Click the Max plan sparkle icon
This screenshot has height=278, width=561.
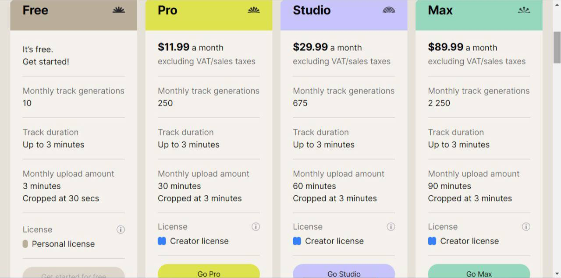524,10
